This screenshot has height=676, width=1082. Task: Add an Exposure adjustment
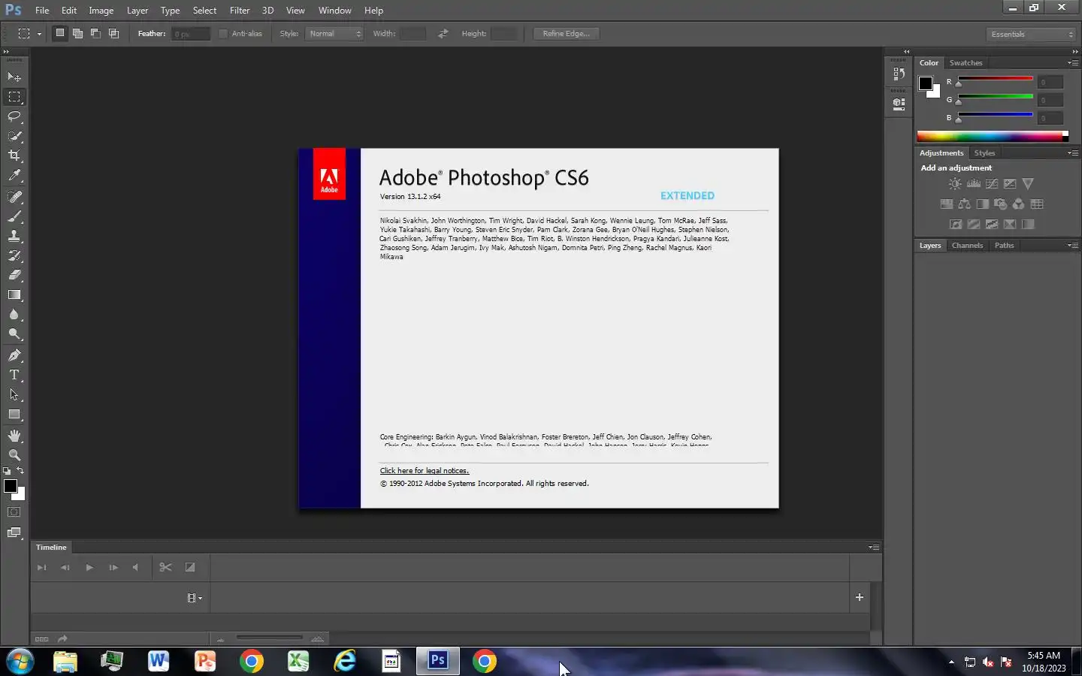tap(1010, 184)
